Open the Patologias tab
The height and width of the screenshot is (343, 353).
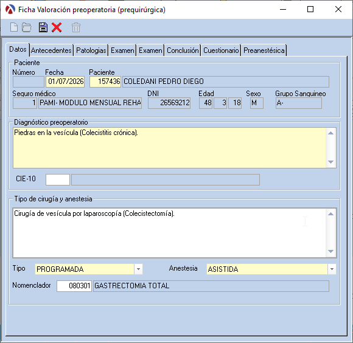tap(91, 50)
